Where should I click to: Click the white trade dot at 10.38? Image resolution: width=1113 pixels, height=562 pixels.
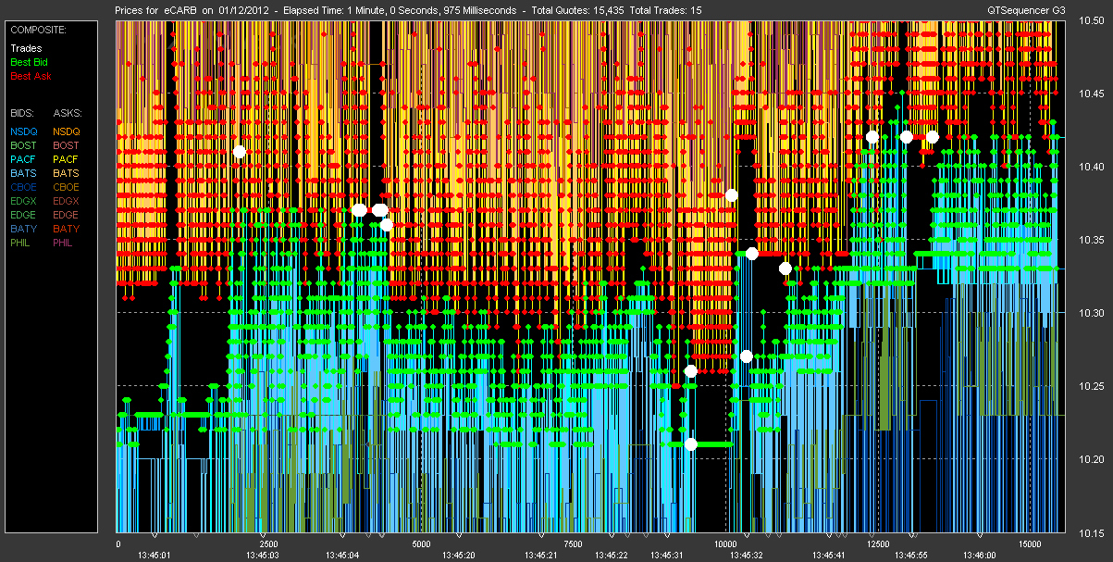click(731, 194)
